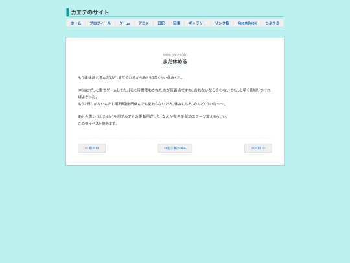Click the line starting もう連休終わるんだけど

(x=130, y=78)
